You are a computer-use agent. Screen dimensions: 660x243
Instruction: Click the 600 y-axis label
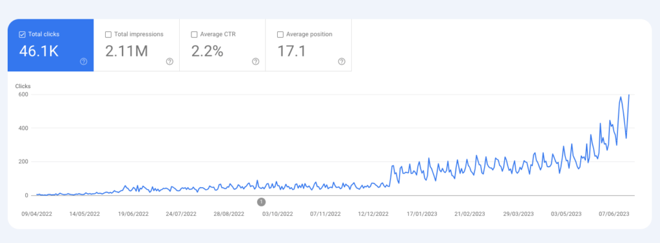point(23,94)
